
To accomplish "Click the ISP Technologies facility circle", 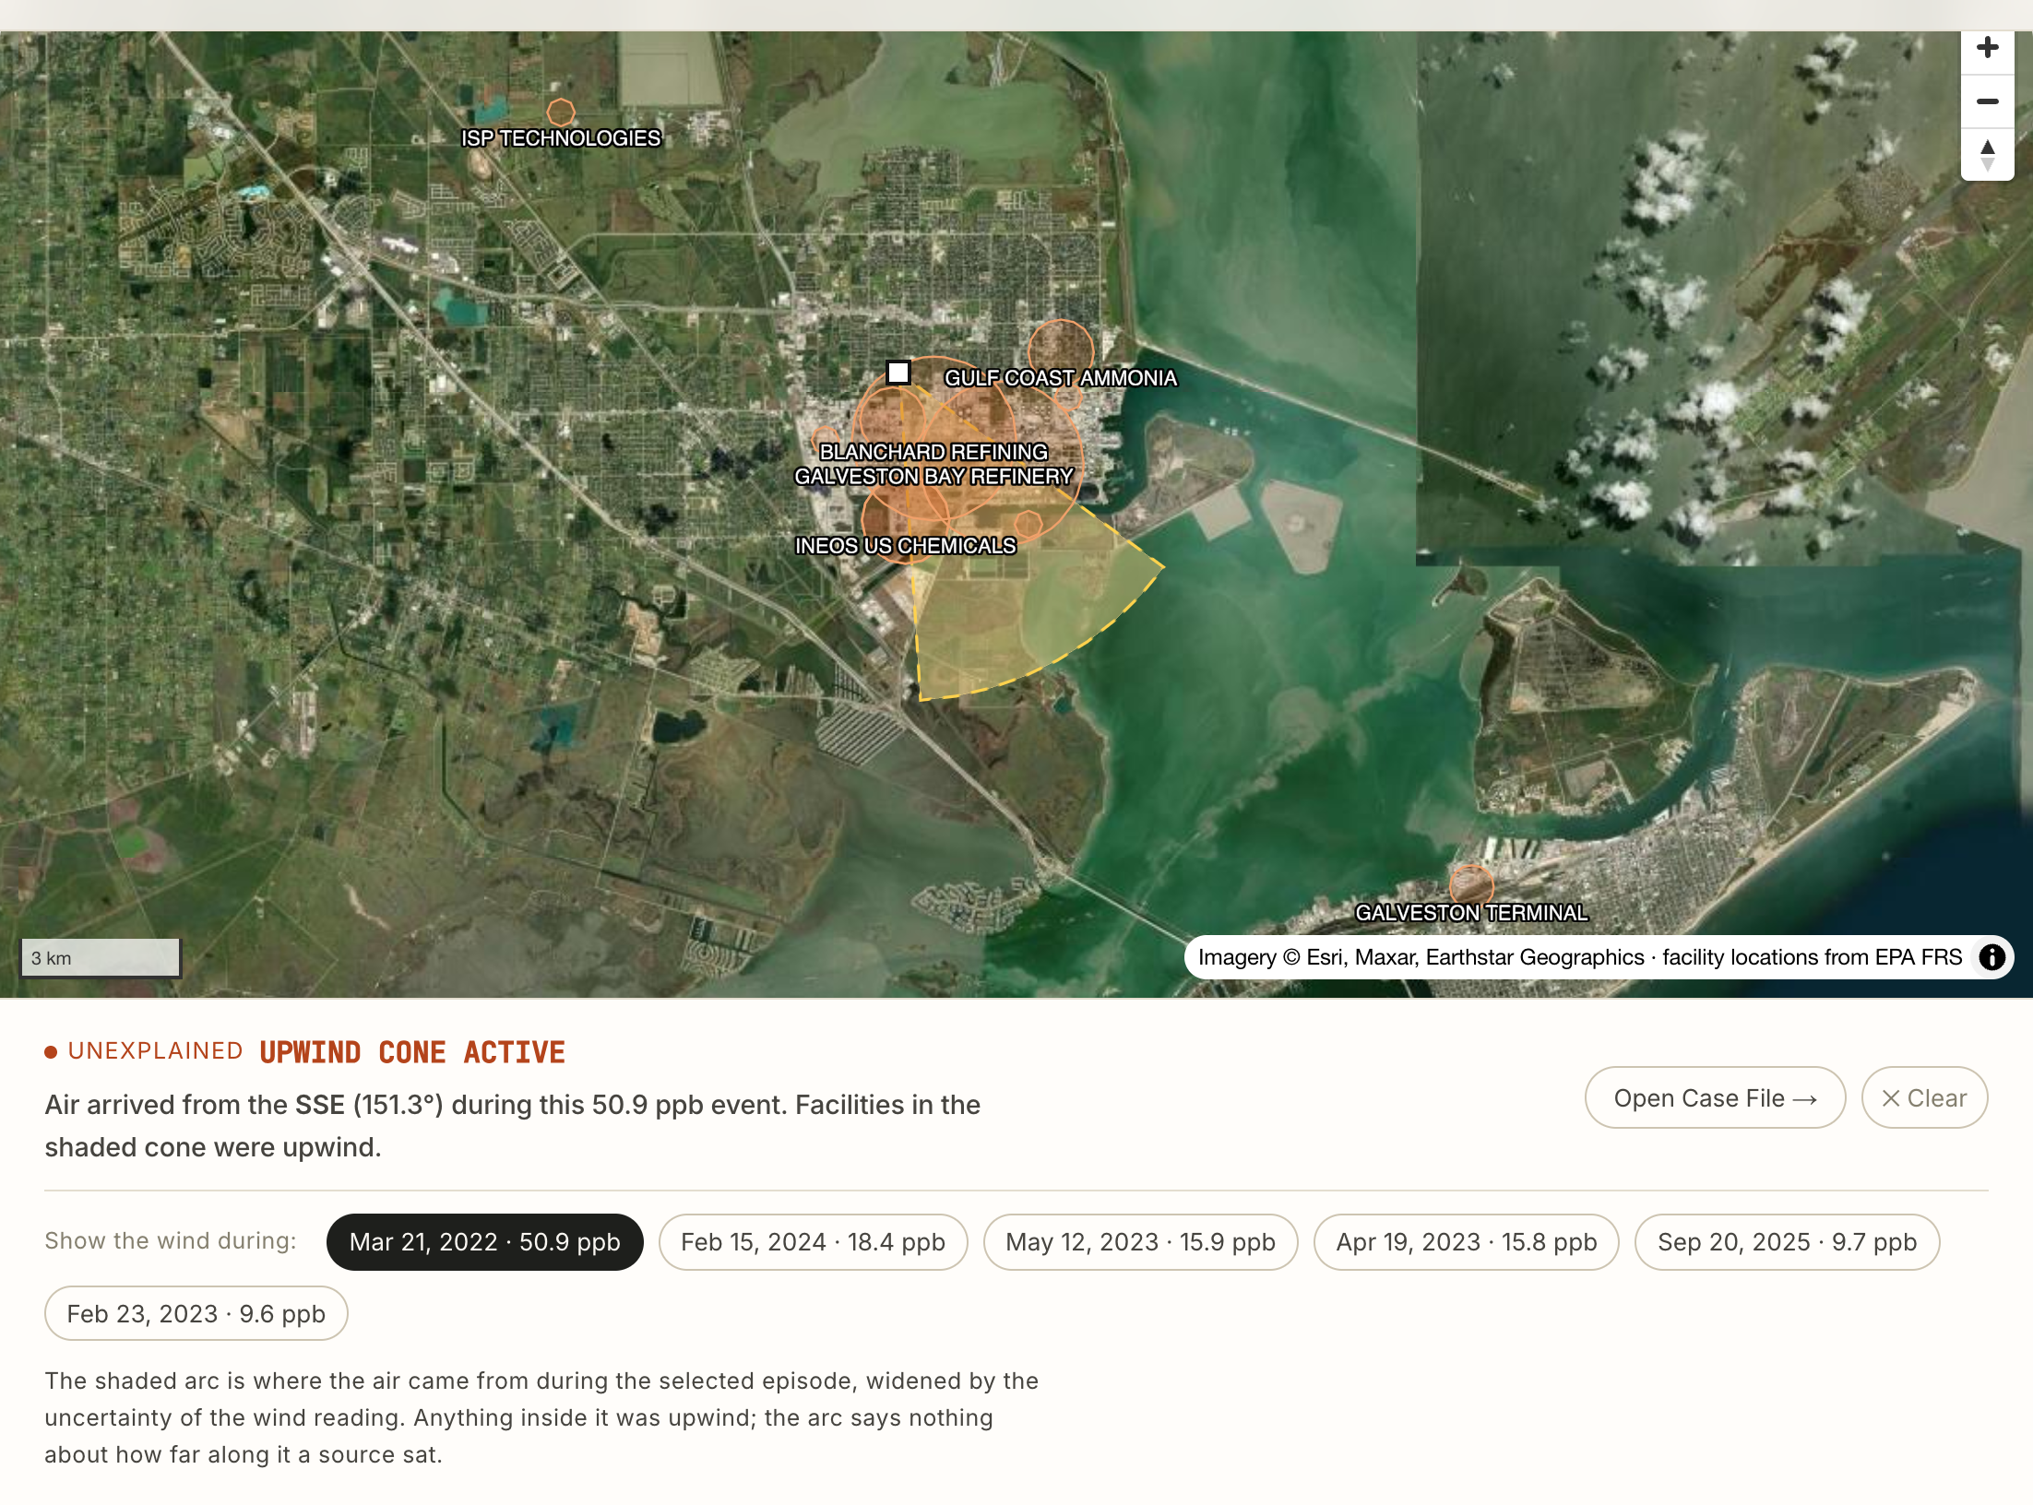I will coord(561,113).
